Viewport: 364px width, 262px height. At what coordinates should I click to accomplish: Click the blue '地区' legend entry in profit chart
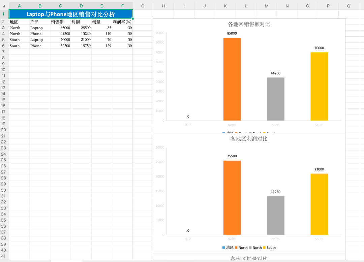coord(228,248)
